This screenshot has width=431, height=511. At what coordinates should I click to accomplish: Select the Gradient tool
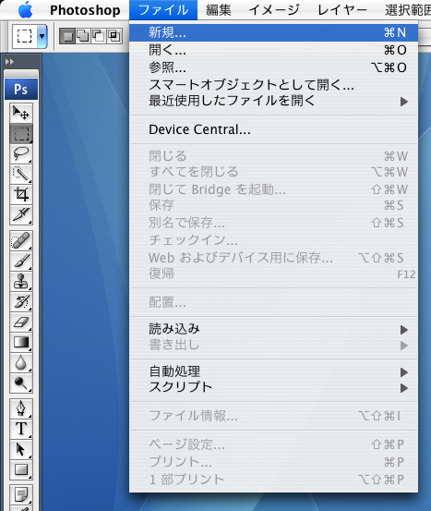tap(21, 342)
